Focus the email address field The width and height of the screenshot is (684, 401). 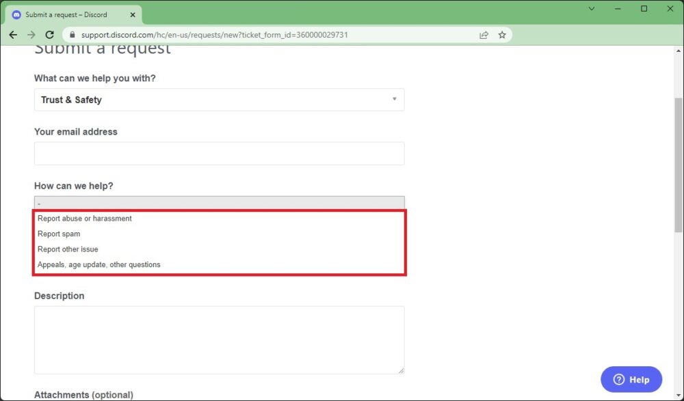pos(219,154)
